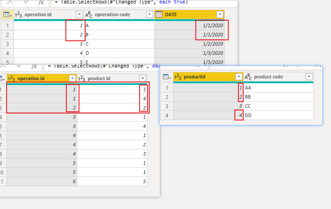Select the product code column header
Viewport: 331px width, 209px height.
(278, 77)
